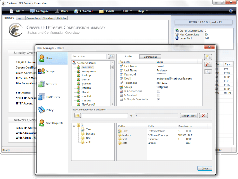The image size is (238, 179).
Task: Open Configure from the toolbar
Action: click(x=39, y=11)
